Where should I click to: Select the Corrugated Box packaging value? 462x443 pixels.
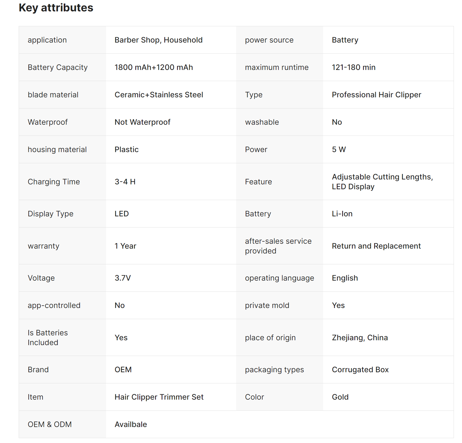click(360, 370)
